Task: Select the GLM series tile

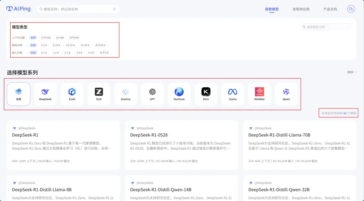Action: (99, 94)
